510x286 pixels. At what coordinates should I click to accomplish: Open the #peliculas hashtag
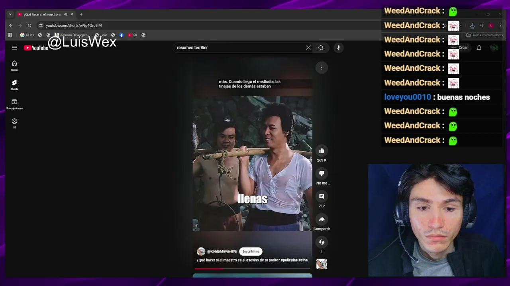click(x=289, y=260)
